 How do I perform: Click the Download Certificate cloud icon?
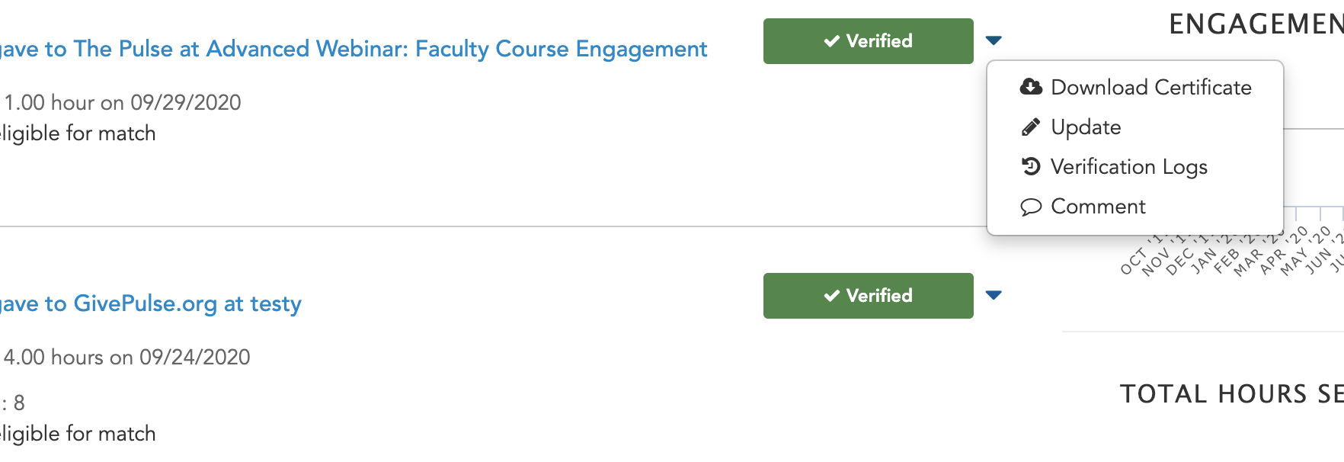[1031, 87]
